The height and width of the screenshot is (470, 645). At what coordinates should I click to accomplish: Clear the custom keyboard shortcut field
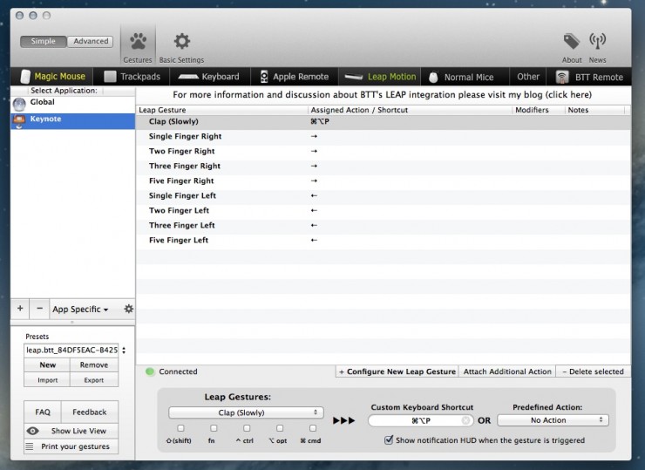[465, 420]
